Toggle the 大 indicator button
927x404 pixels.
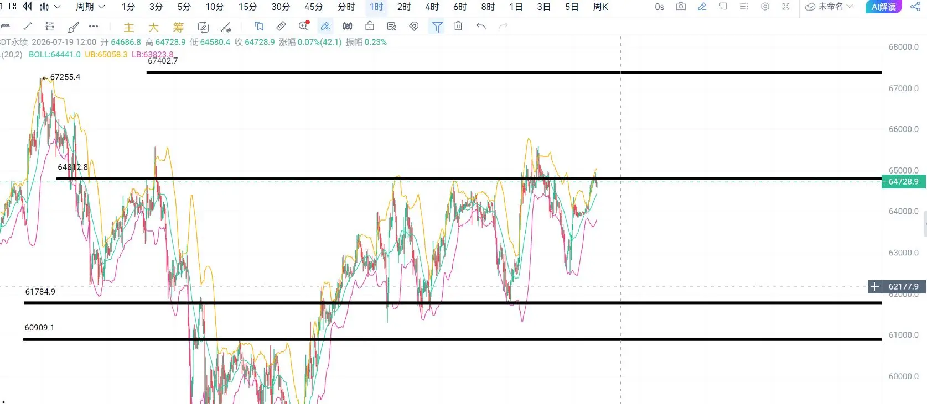coord(153,27)
